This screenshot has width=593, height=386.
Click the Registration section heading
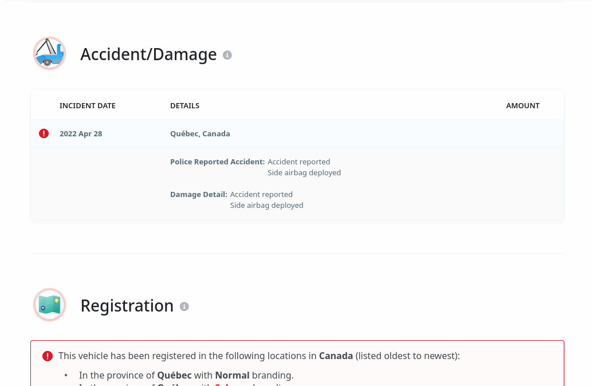coord(127,306)
